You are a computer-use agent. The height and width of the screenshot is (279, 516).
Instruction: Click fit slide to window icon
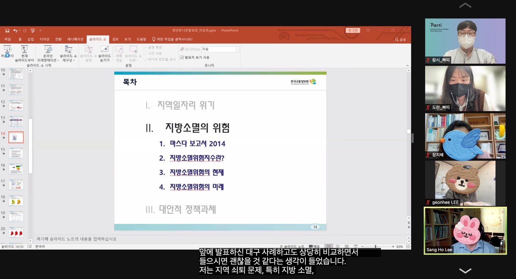pos(408,246)
